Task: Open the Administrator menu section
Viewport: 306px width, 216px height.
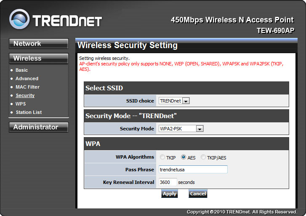Action: point(39,127)
